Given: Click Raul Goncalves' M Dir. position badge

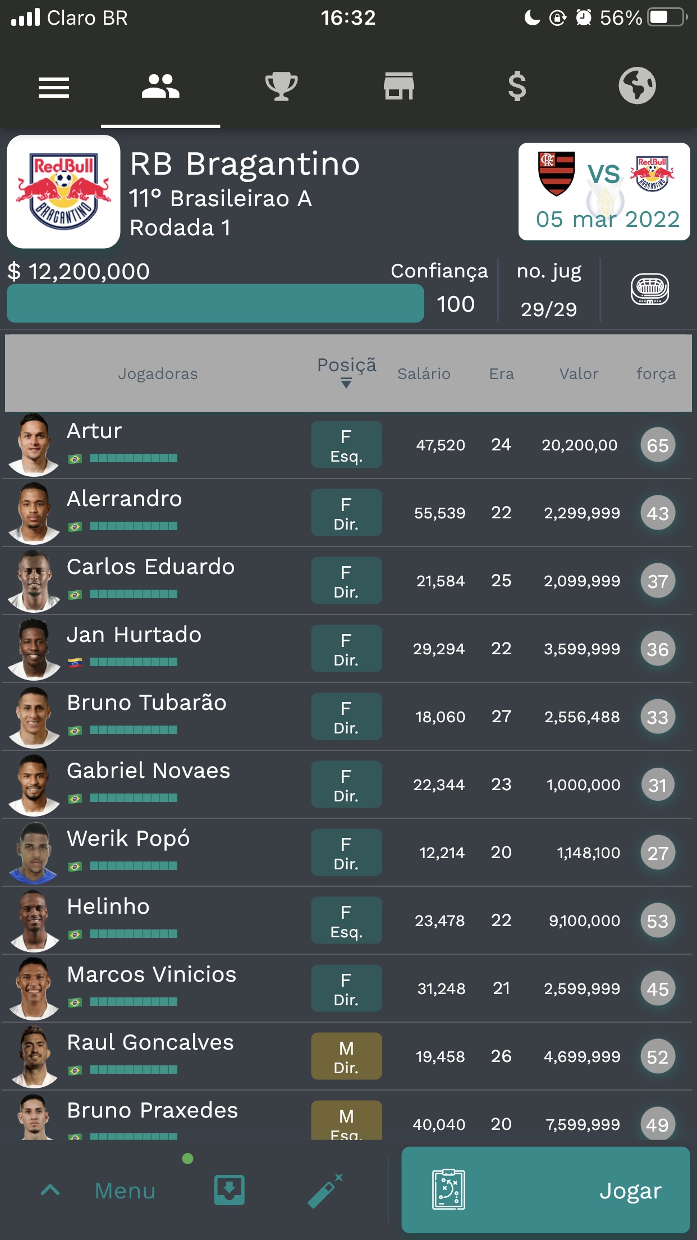Looking at the screenshot, I should click(346, 1056).
